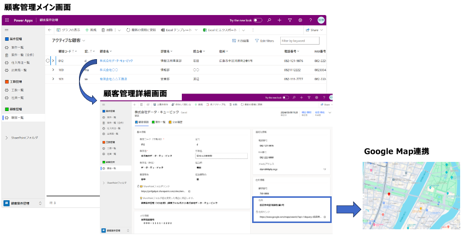Switch to 交渉履歴 tab in detail screen
The height and width of the screenshot is (238, 465).
[175, 122]
